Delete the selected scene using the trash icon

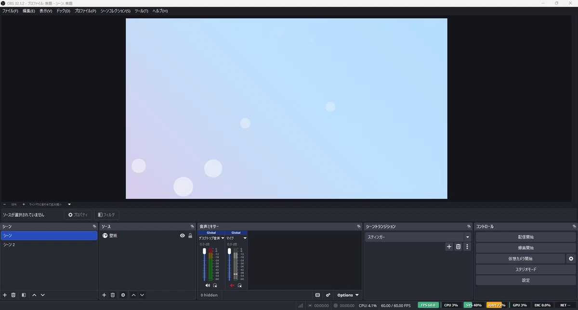coord(13,295)
